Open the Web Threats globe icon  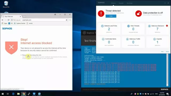coord(129,26)
